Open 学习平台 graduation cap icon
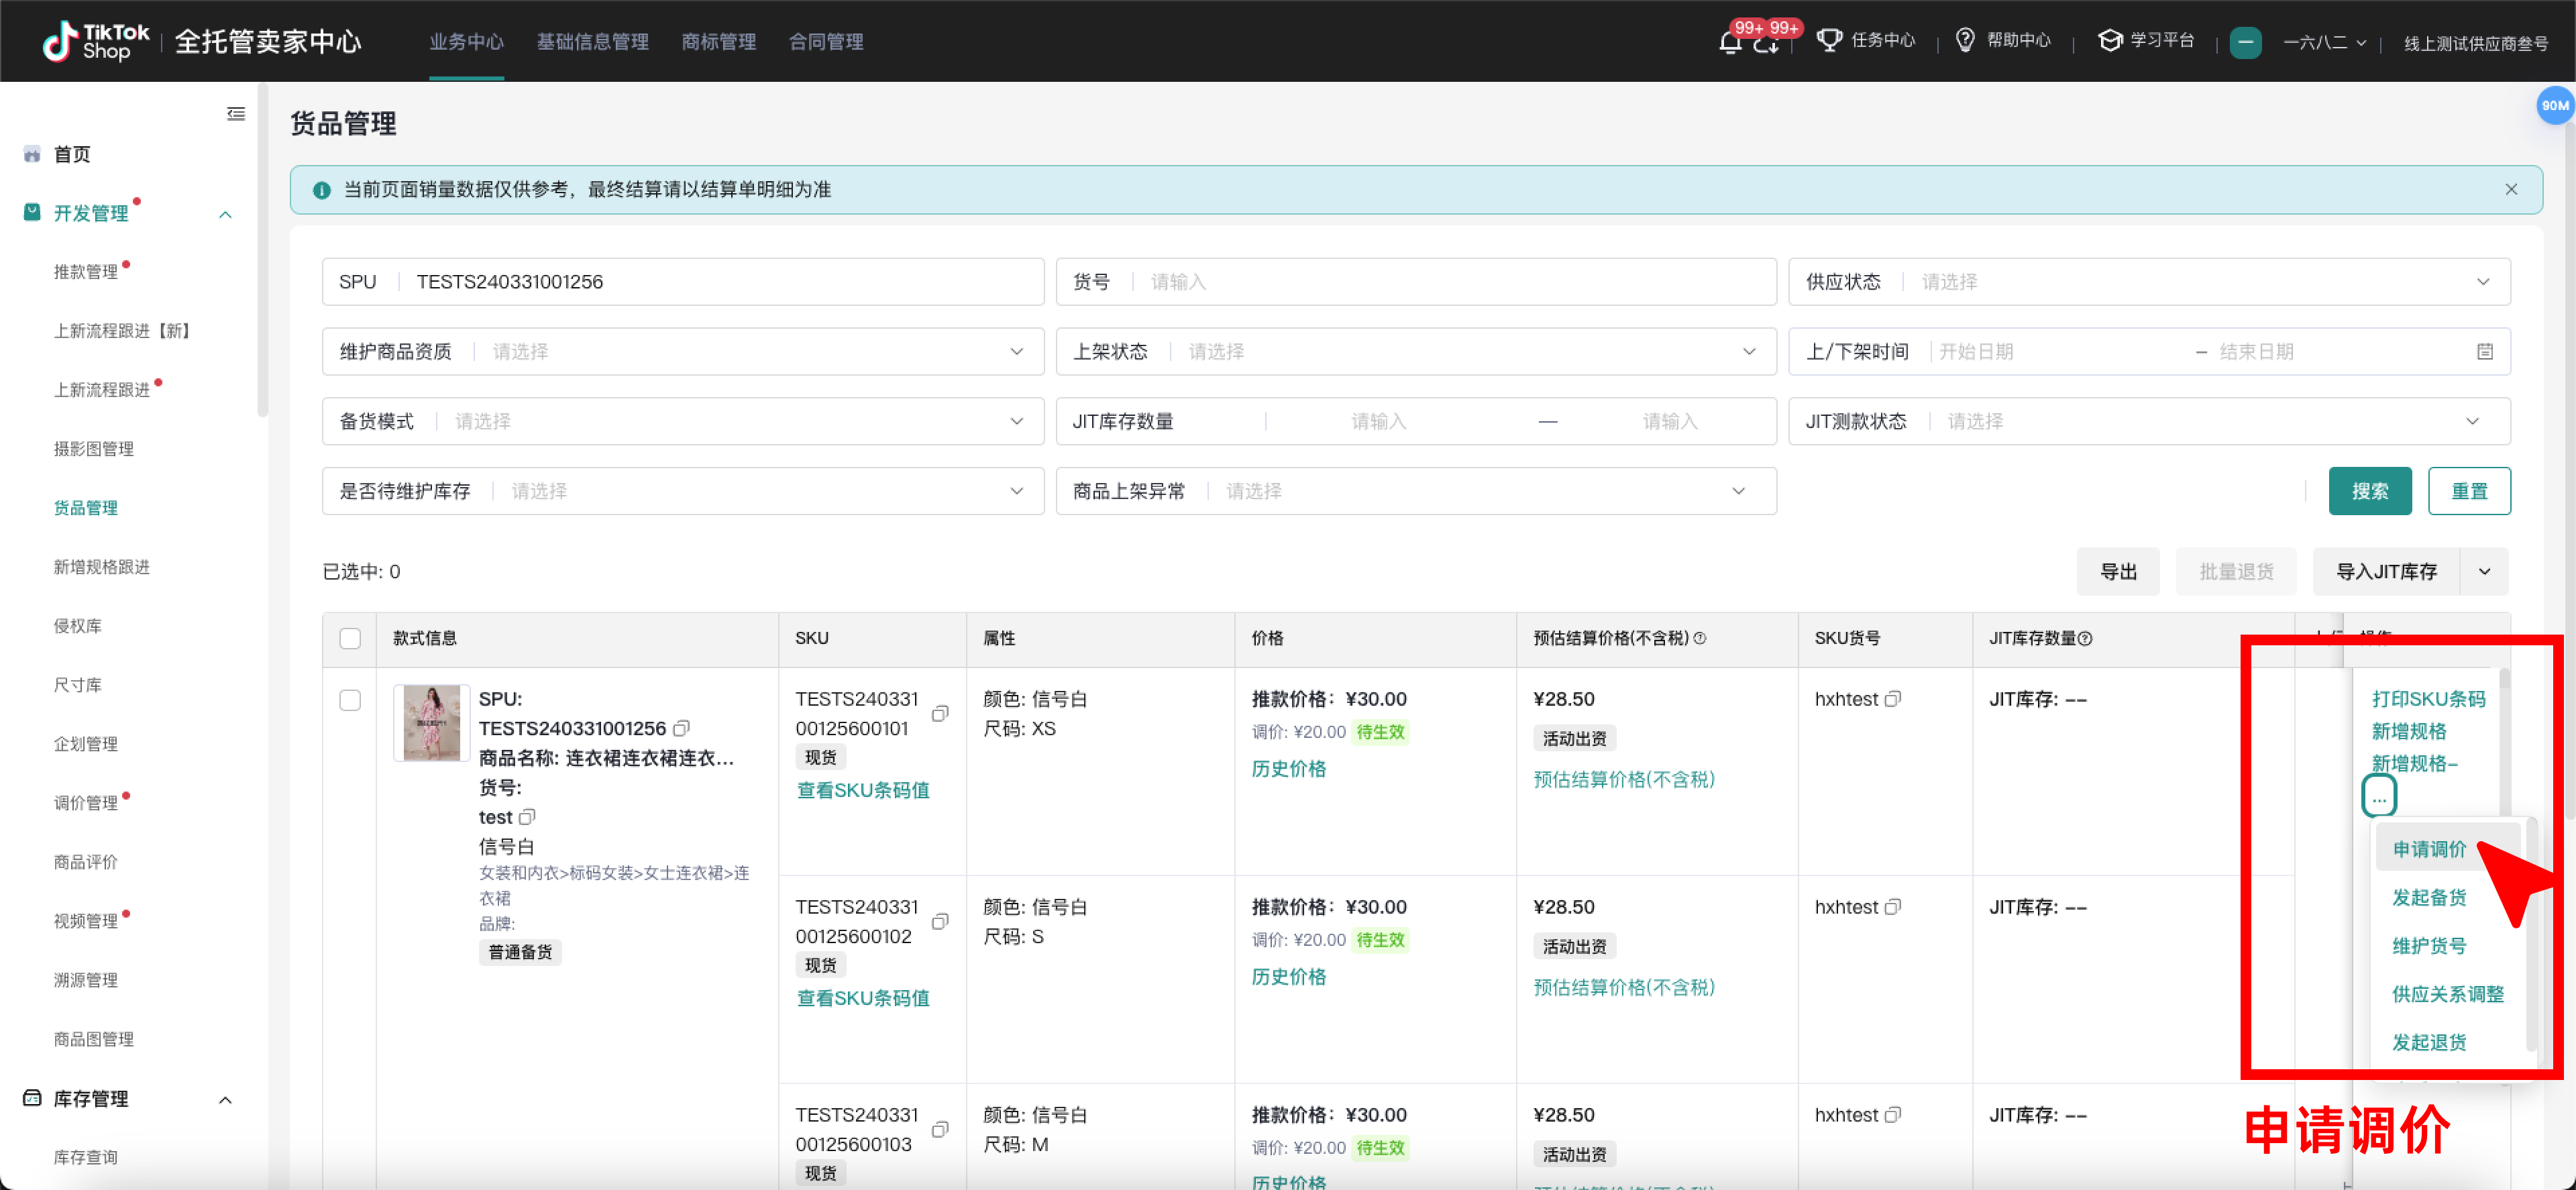The height and width of the screenshot is (1190, 2576). click(x=2110, y=40)
